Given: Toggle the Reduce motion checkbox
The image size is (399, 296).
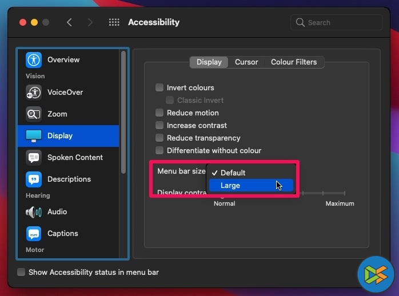Looking at the screenshot, I should tap(159, 113).
